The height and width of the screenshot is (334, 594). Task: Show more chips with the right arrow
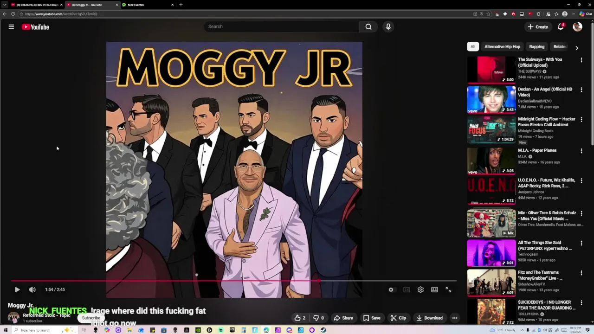coord(577,48)
